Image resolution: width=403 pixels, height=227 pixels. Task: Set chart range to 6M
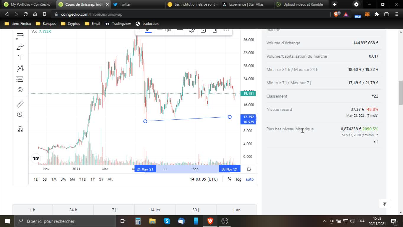(72, 179)
